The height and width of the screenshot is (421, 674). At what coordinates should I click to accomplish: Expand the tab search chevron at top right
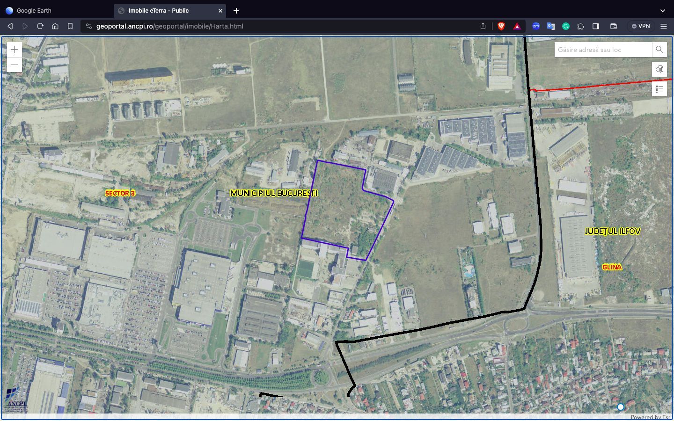663,10
